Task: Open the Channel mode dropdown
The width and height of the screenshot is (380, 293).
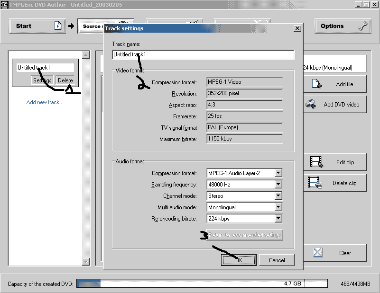Action: pyautogui.click(x=278, y=195)
